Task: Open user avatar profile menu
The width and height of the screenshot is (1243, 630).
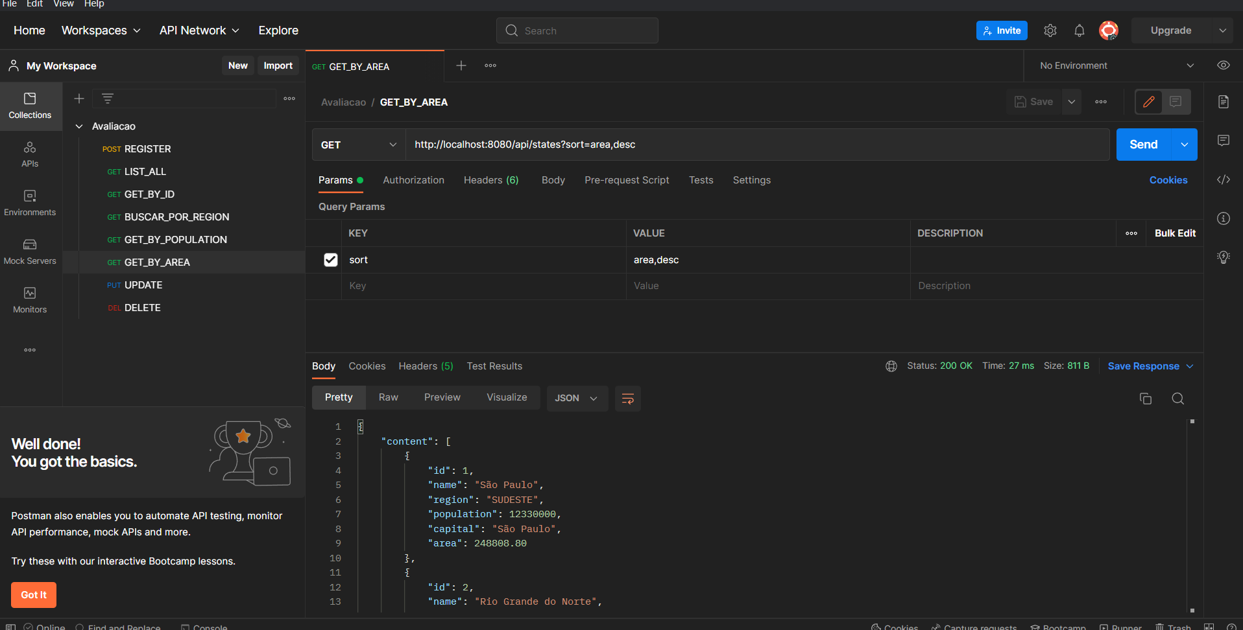Action: click(1109, 30)
